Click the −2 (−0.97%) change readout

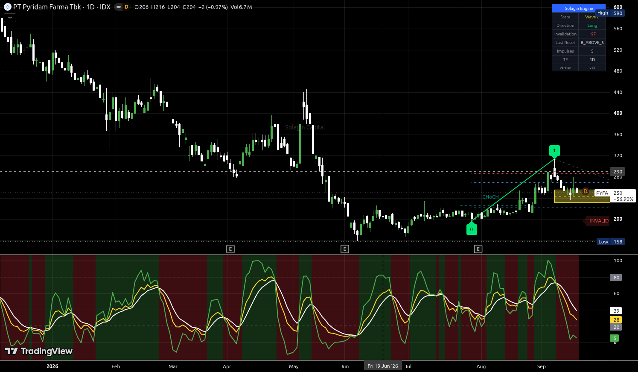pyautogui.click(x=213, y=7)
